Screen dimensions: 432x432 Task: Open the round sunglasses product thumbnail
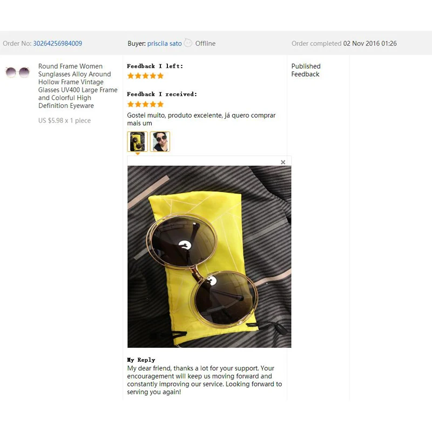point(17,72)
